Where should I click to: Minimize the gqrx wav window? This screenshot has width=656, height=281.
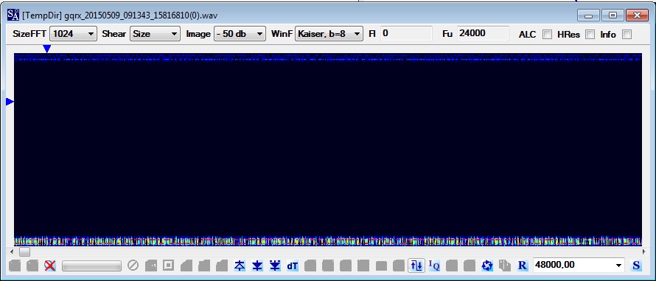(x=589, y=15)
